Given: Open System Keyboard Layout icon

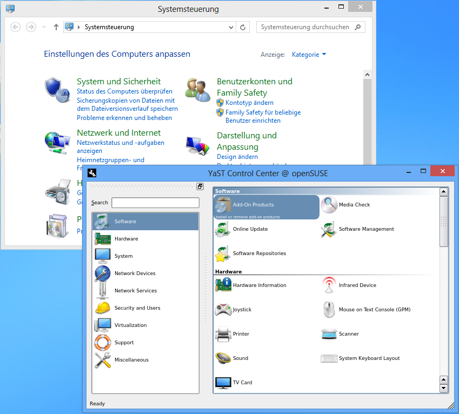Looking at the screenshot, I should 329,358.
